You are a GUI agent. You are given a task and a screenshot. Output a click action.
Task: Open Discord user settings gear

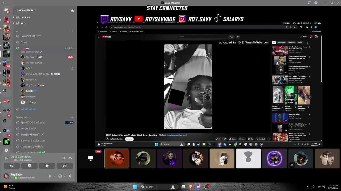click(70, 176)
